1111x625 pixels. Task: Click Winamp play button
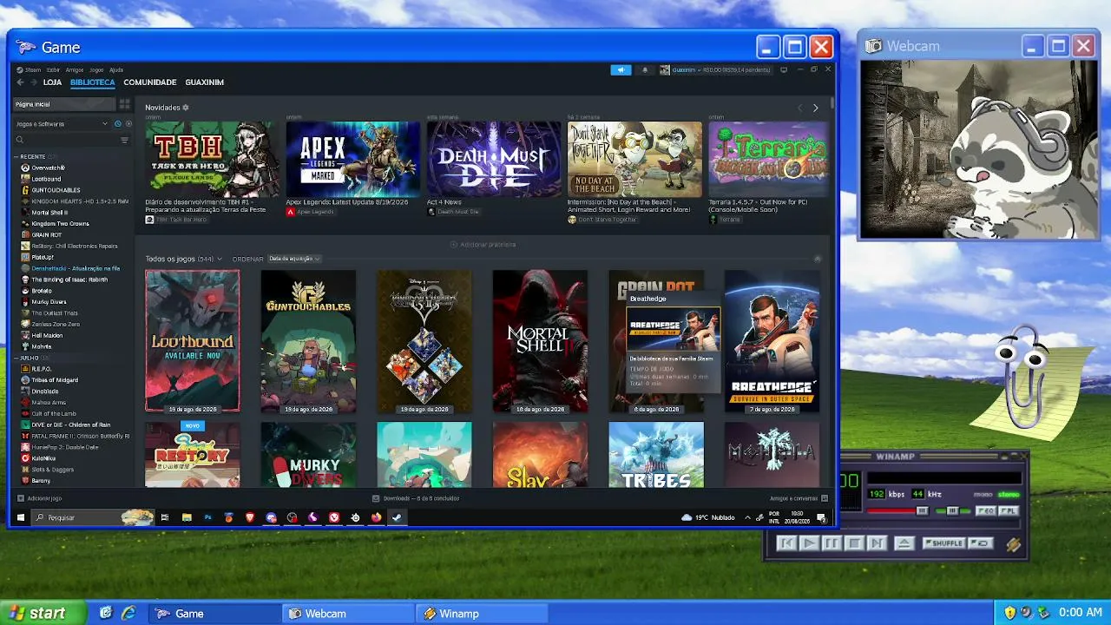click(808, 543)
